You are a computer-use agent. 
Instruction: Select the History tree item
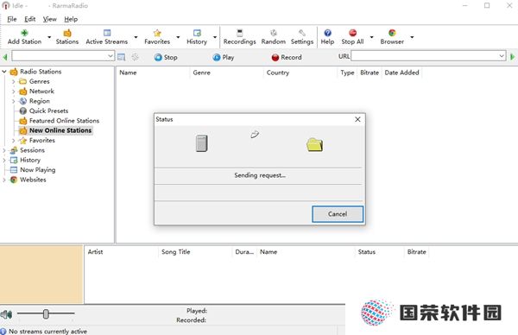(x=30, y=160)
